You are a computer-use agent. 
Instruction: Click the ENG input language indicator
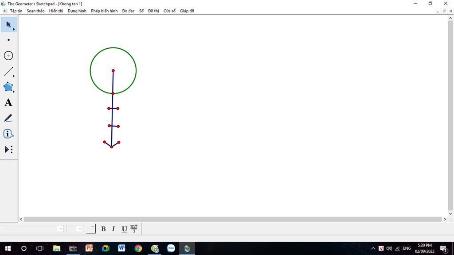pyautogui.click(x=407, y=248)
